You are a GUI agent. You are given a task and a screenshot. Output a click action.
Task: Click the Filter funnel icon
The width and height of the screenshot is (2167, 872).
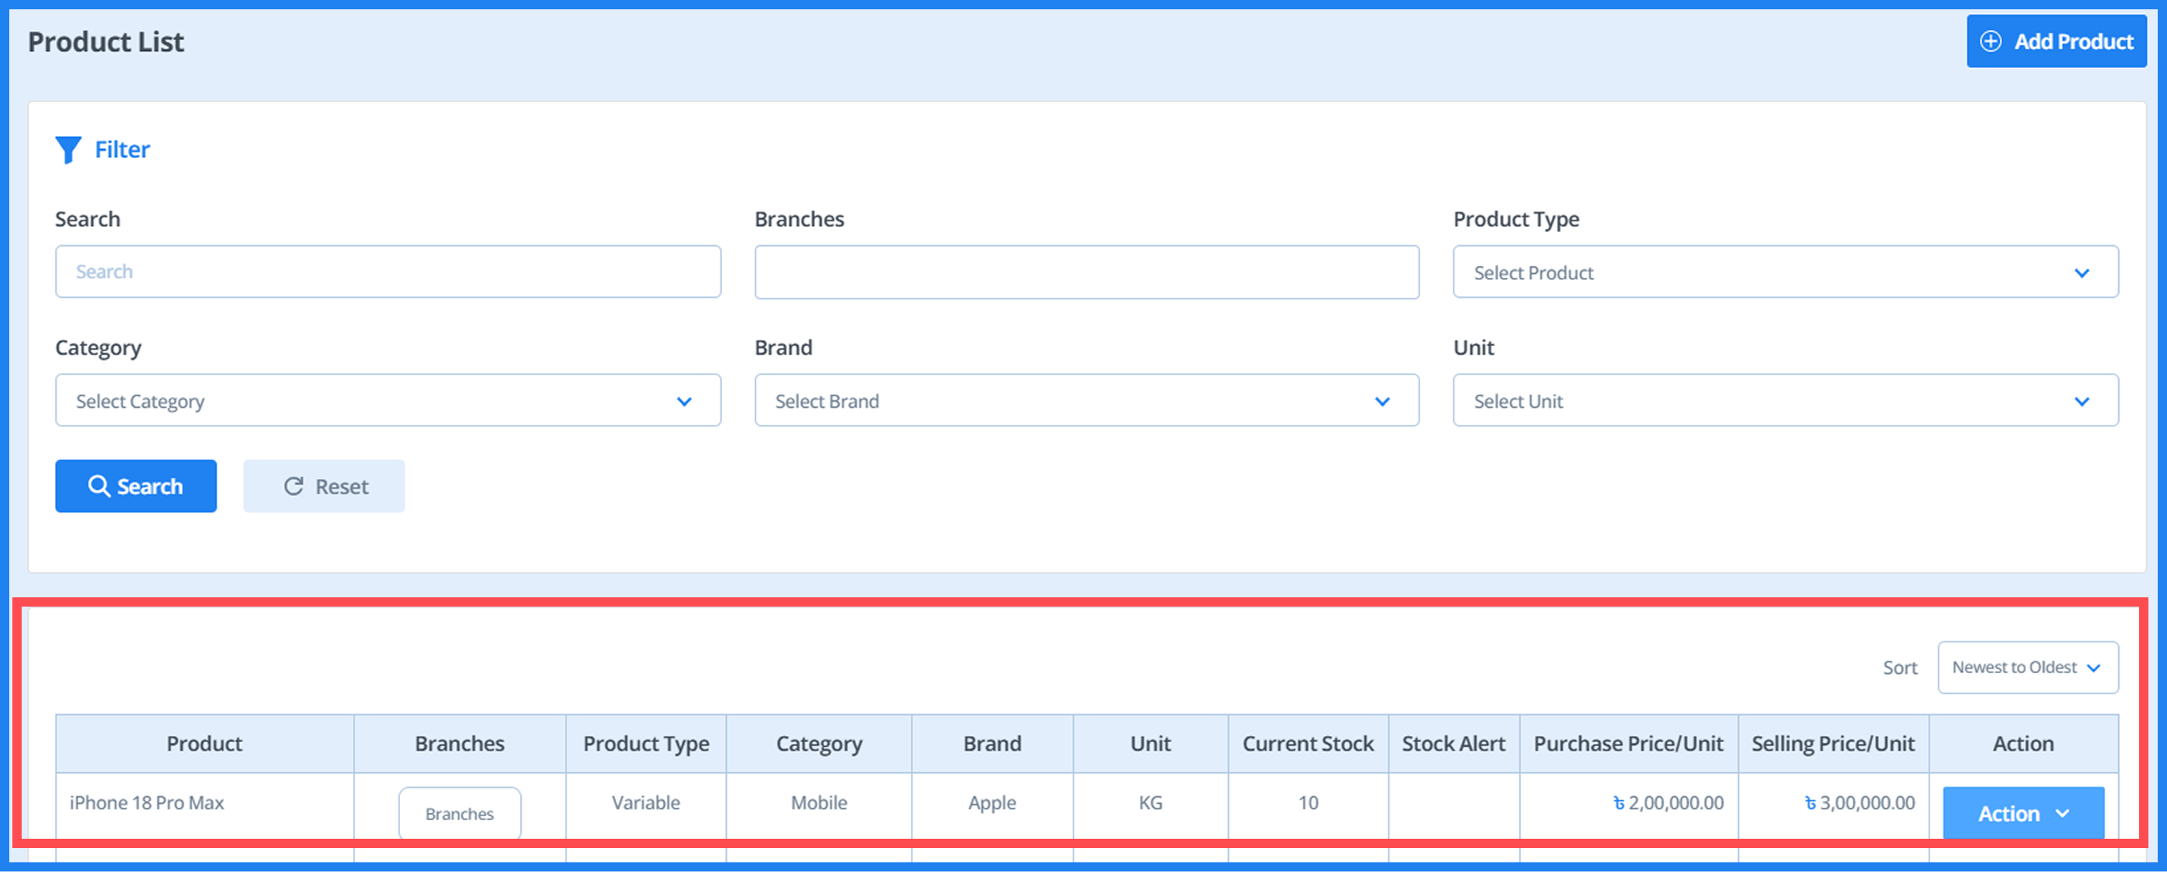tap(68, 149)
